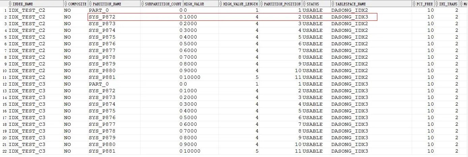Screen dimensions: 468x157
Task: Select SYS_P872 partition cell in row 13
Action: pyautogui.click(x=114, y=91)
